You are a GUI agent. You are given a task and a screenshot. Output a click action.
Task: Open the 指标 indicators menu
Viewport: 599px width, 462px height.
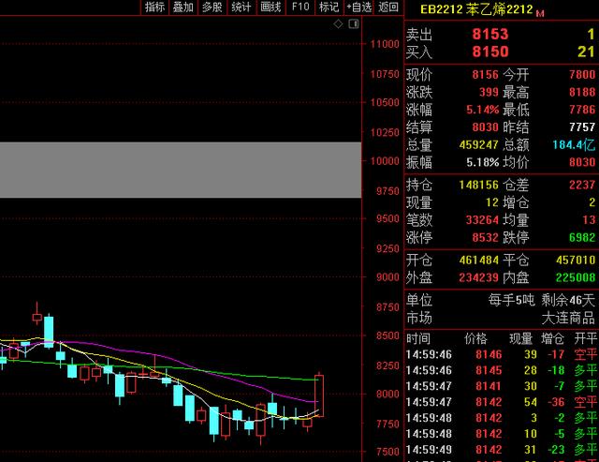pos(155,7)
